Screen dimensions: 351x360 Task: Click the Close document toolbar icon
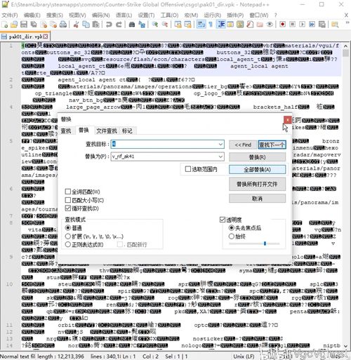[x=44, y=25]
